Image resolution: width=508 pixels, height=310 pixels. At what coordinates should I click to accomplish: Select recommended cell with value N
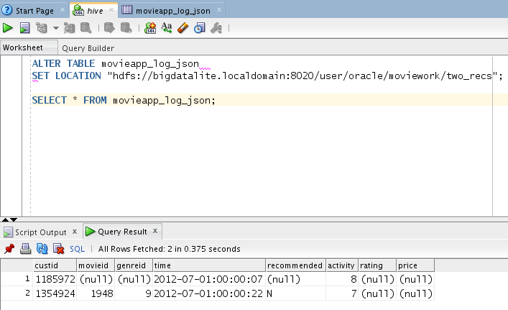(x=295, y=293)
